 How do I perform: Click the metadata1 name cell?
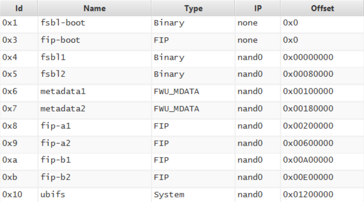[63, 91]
